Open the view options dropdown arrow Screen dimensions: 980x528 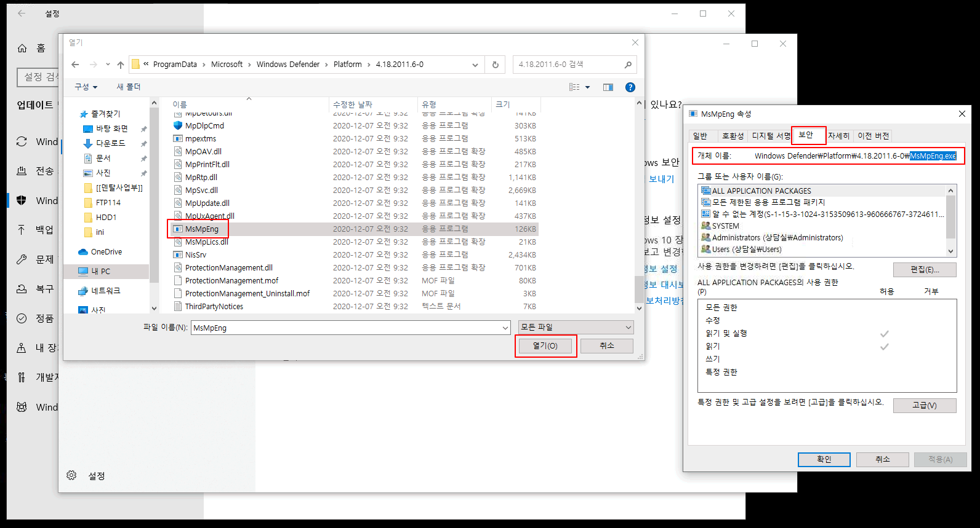point(587,87)
